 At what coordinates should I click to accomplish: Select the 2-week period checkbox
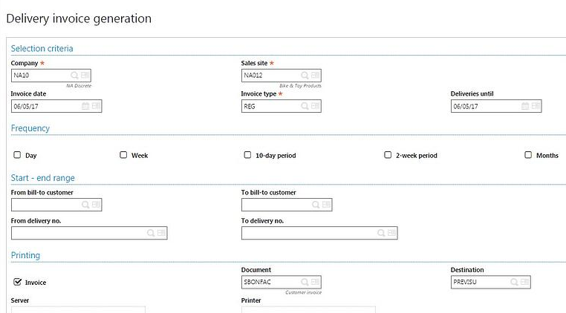(x=388, y=155)
